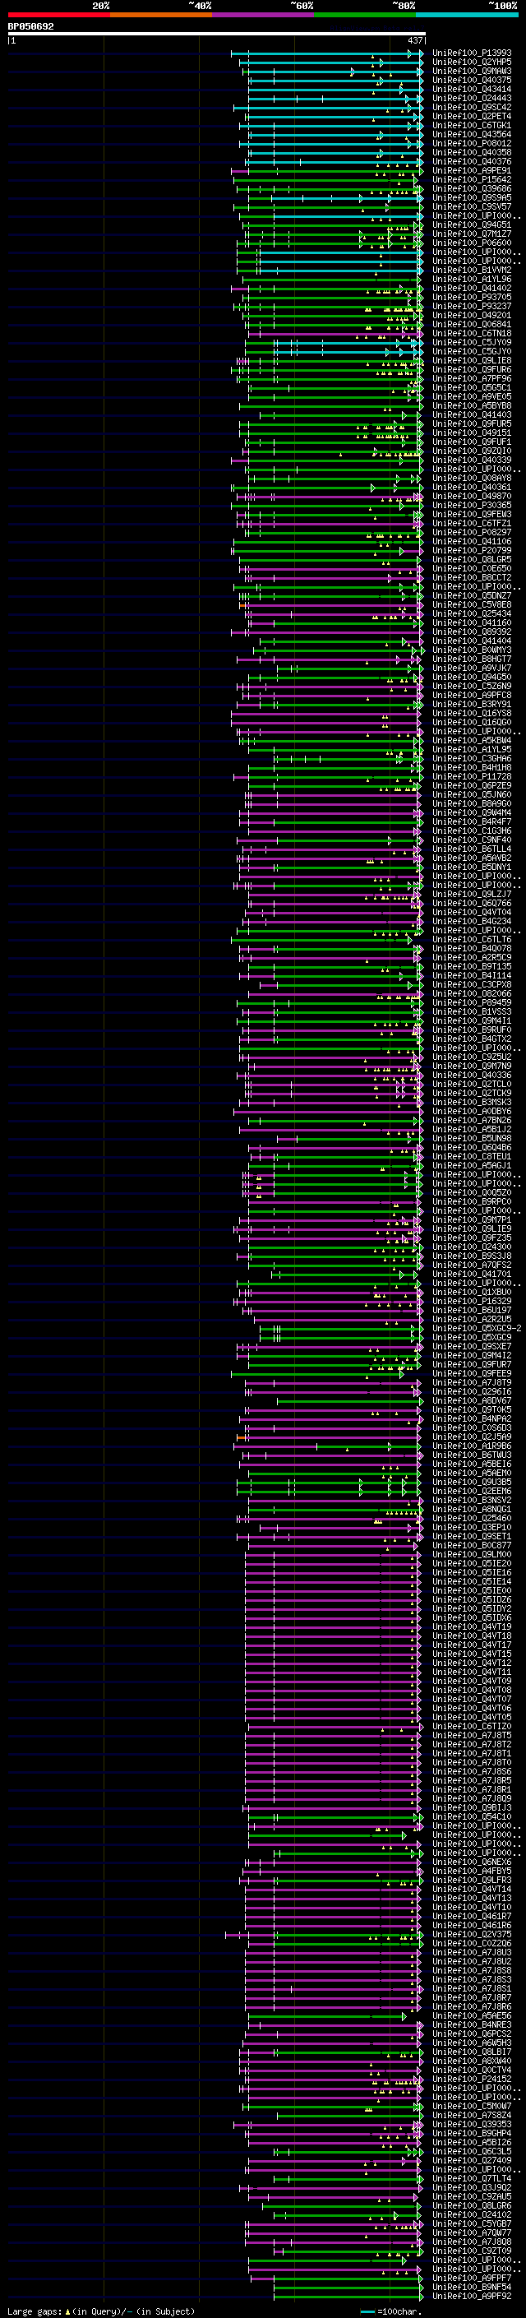Select the UniRef100_P93705 label
This screenshot has width=526, height=2318.
(472, 297)
